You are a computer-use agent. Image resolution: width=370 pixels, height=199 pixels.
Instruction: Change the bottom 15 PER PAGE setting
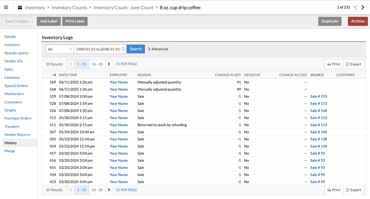coord(126,190)
